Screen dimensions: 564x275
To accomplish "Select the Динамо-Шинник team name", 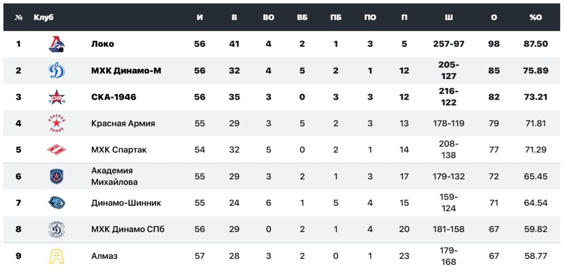I will pyautogui.click(x=126, y=203).
